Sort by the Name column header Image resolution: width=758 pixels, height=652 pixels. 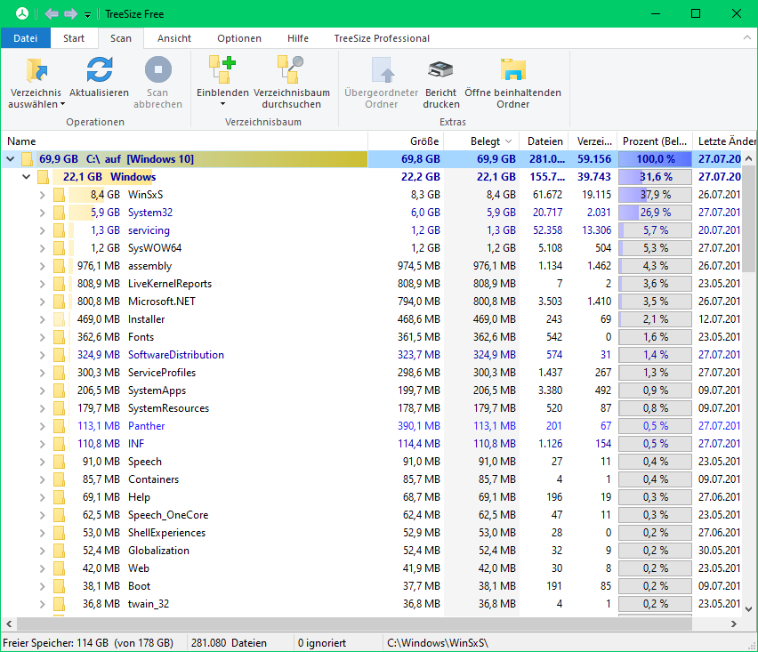(185, 141)
